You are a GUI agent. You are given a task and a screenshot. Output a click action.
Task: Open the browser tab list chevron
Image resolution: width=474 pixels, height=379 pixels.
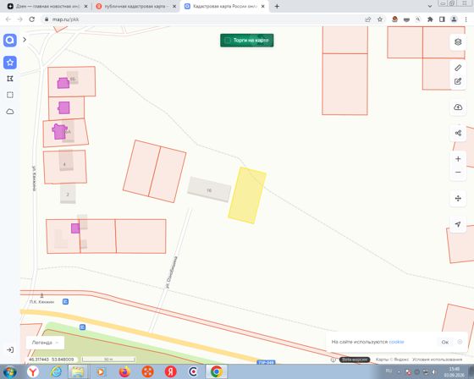point(430,6)
